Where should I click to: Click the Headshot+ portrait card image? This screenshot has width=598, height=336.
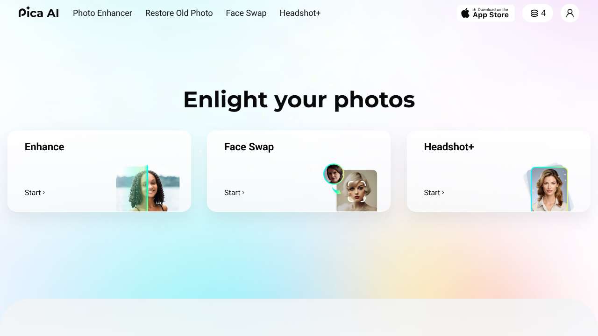coord(549,189)
